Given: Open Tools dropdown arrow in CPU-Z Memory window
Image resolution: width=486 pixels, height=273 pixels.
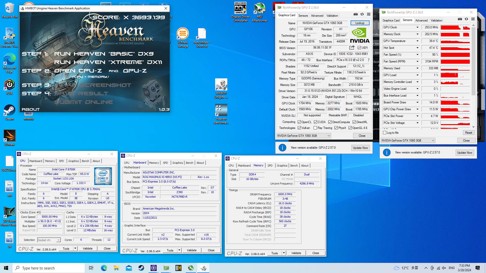Looking at the screenshot, I should point(284,253).
